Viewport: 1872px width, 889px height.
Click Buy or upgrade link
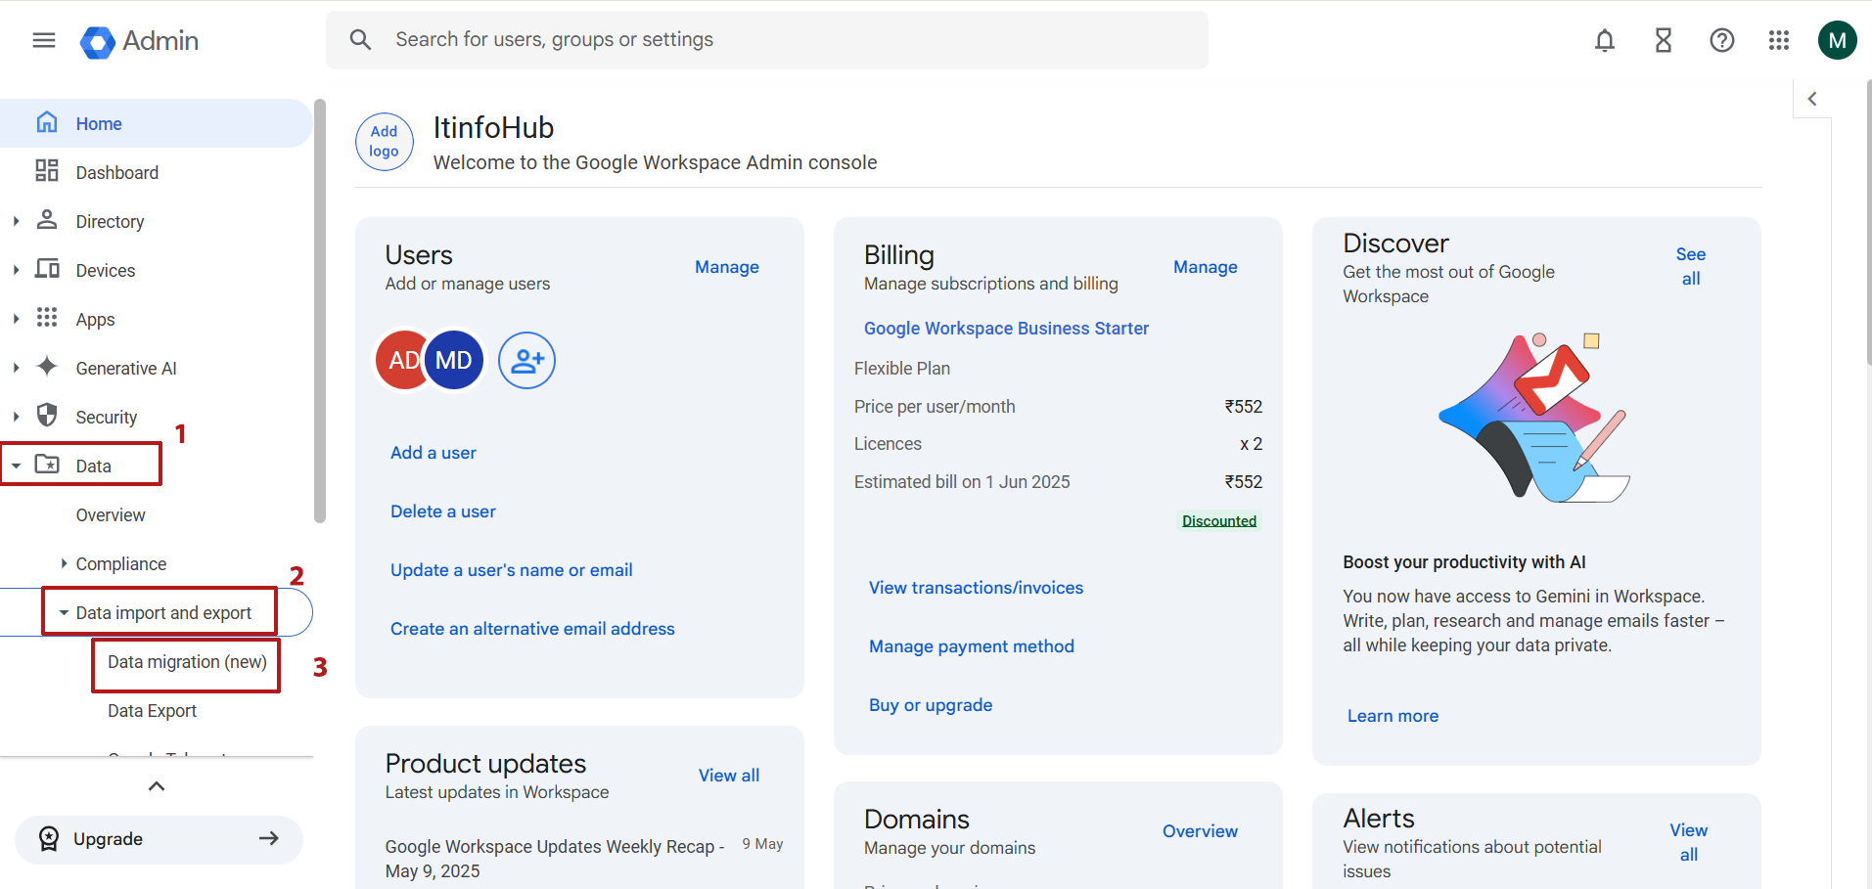[x=931, y=705]
